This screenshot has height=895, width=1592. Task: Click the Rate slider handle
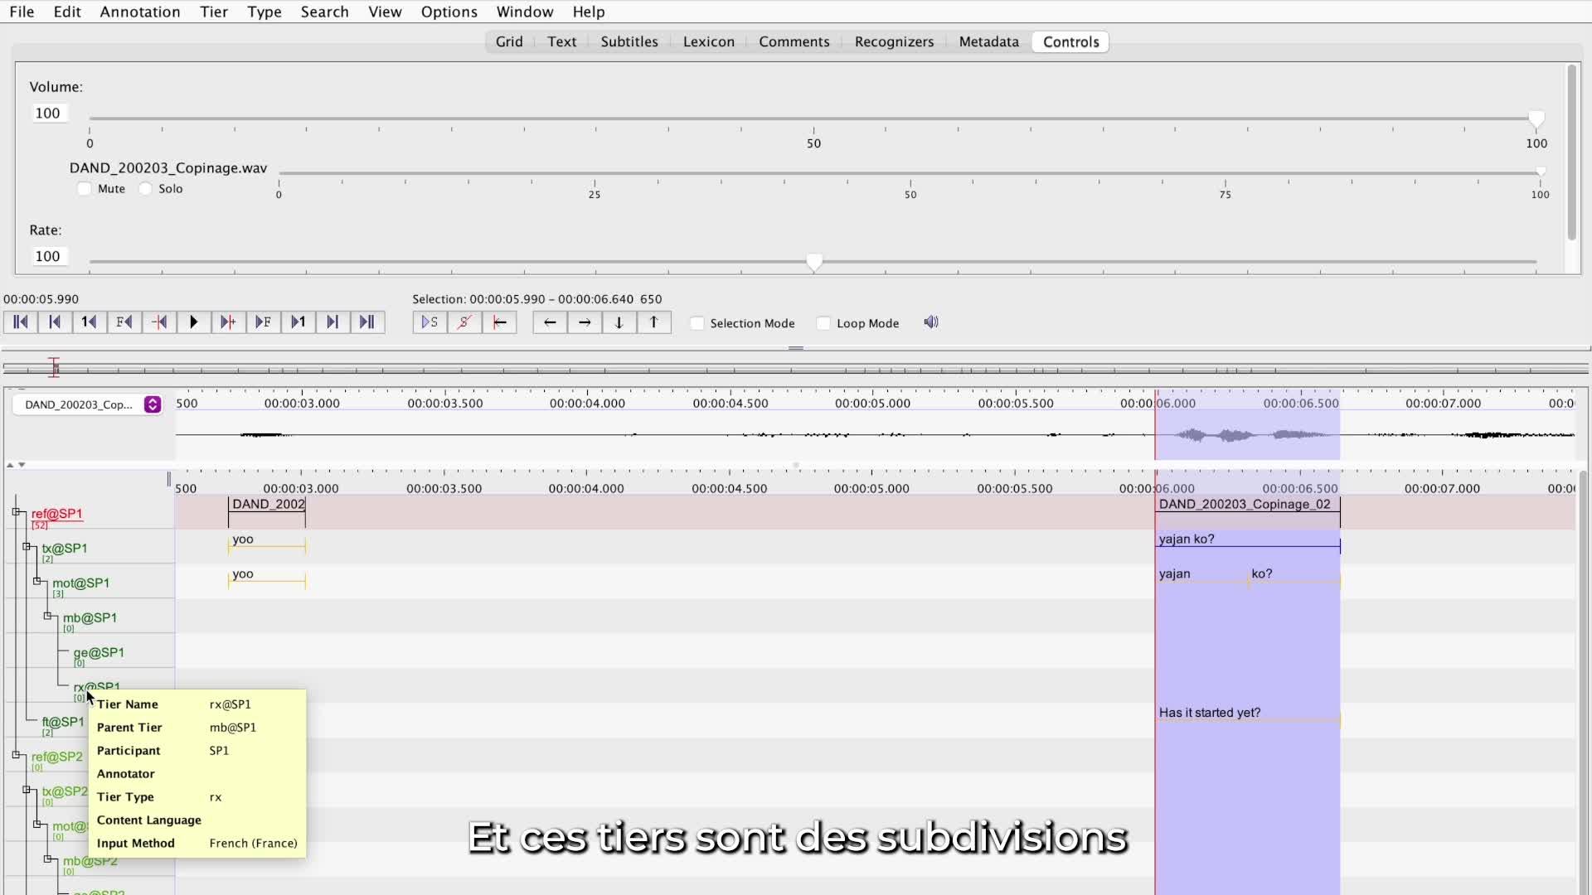click(x=814, y=263)
